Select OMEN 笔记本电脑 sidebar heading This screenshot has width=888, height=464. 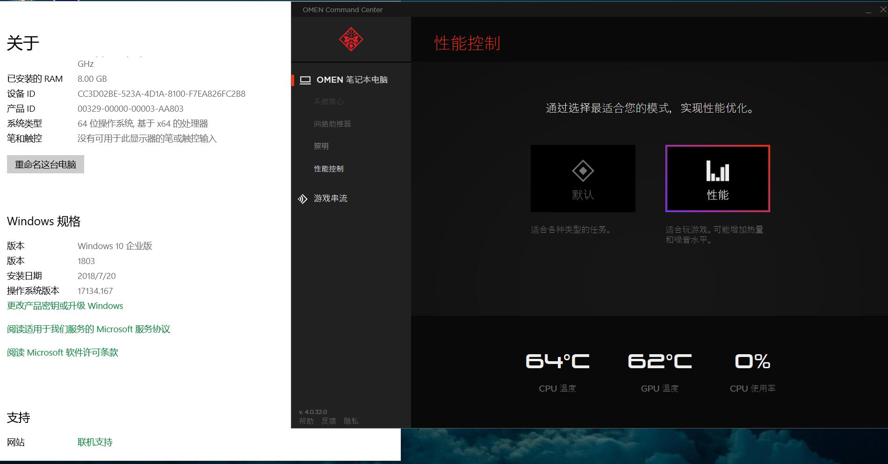click(x=352, y=80)
